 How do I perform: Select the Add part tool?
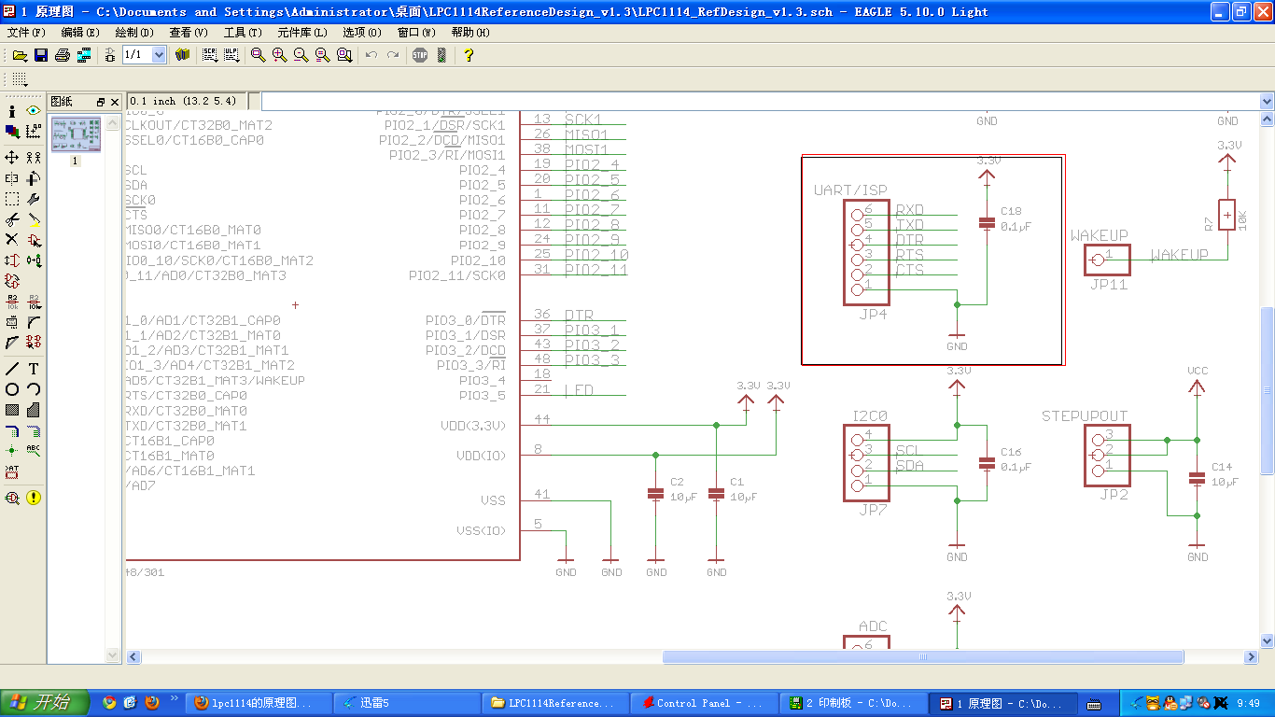(x=34, y=240)
